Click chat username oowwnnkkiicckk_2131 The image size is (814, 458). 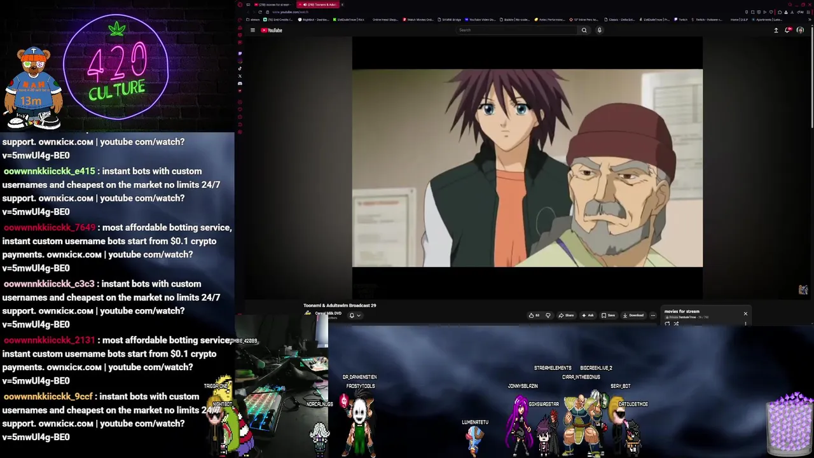49,340
